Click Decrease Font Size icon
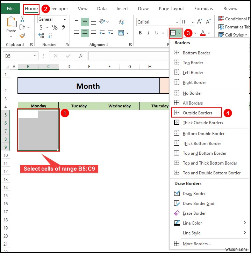 pyautogui.click(x=208, y=21)
